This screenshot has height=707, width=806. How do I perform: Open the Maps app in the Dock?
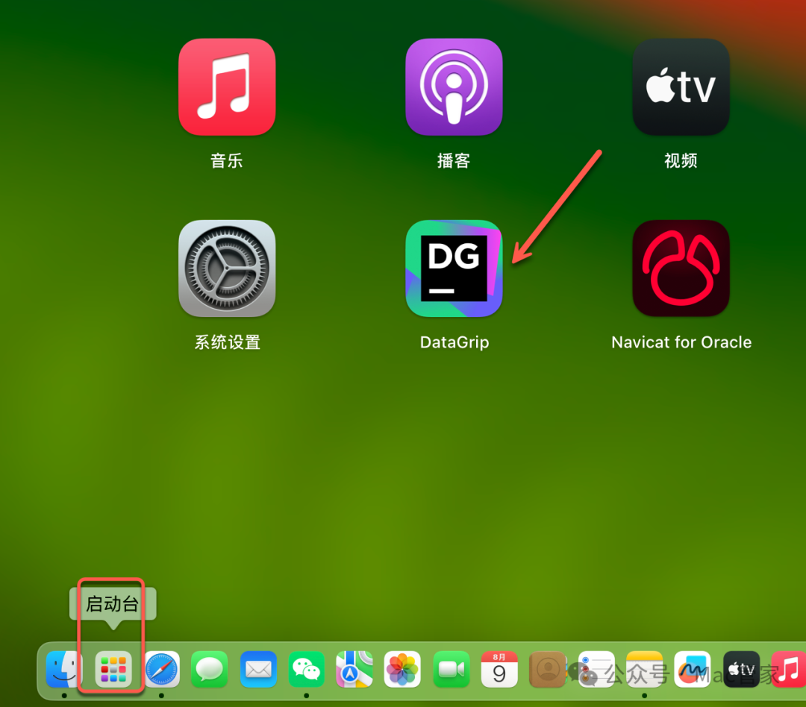(x=354, y=669)
